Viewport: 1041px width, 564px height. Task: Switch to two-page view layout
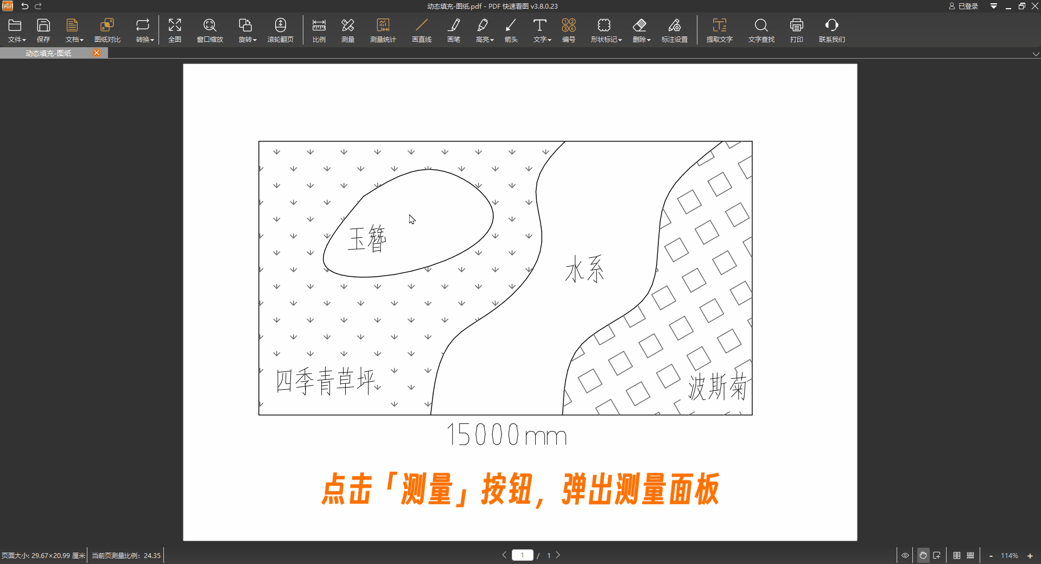pos(957,555)
